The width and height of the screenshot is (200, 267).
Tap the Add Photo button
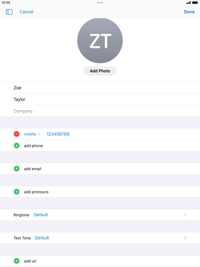(x=100, y=71)
